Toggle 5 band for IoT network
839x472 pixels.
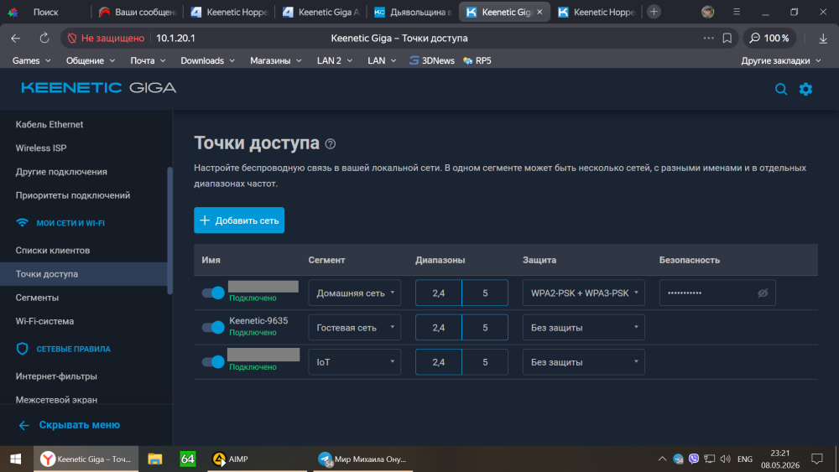coord(485,362)
